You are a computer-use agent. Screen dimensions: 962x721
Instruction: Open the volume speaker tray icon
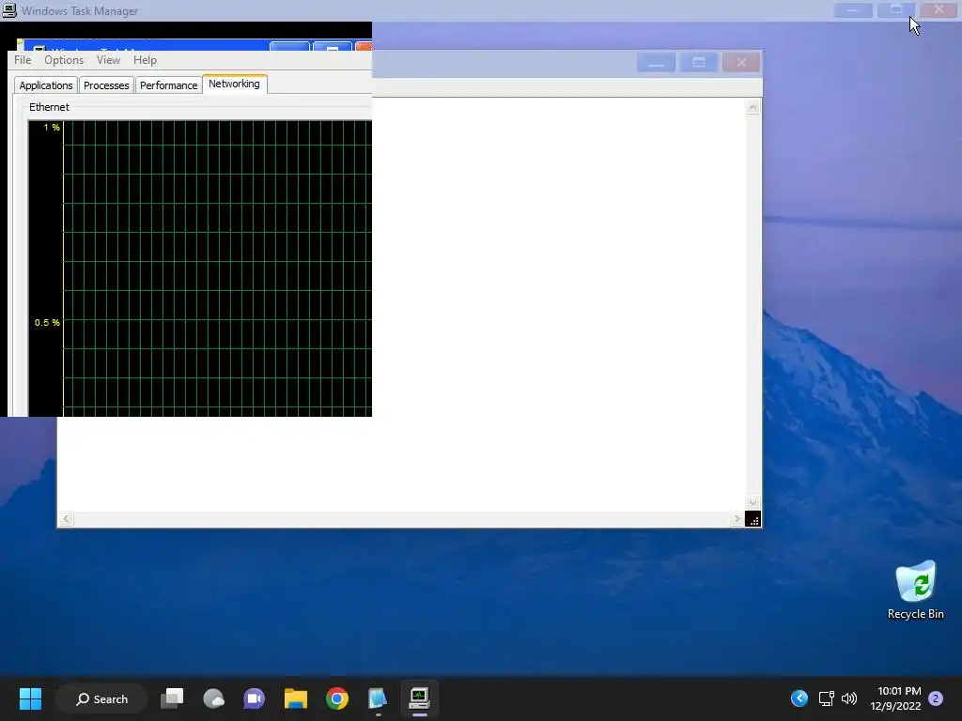(849, 698)
